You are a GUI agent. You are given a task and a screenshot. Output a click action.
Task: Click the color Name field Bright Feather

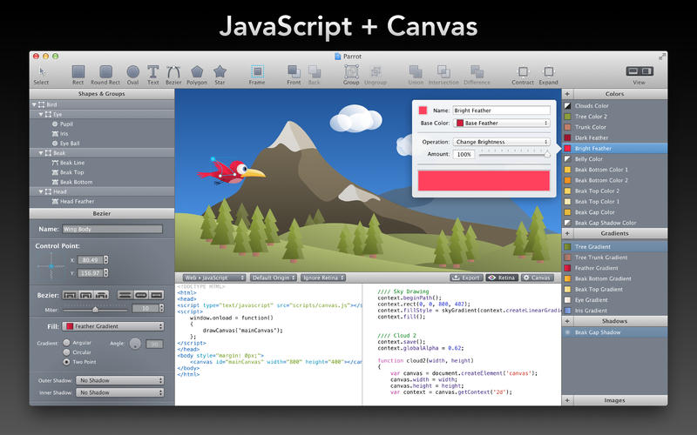point(502,110)
